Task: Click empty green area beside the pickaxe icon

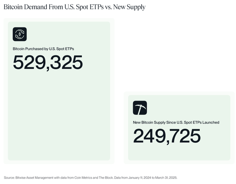Action: pos(185,108)
